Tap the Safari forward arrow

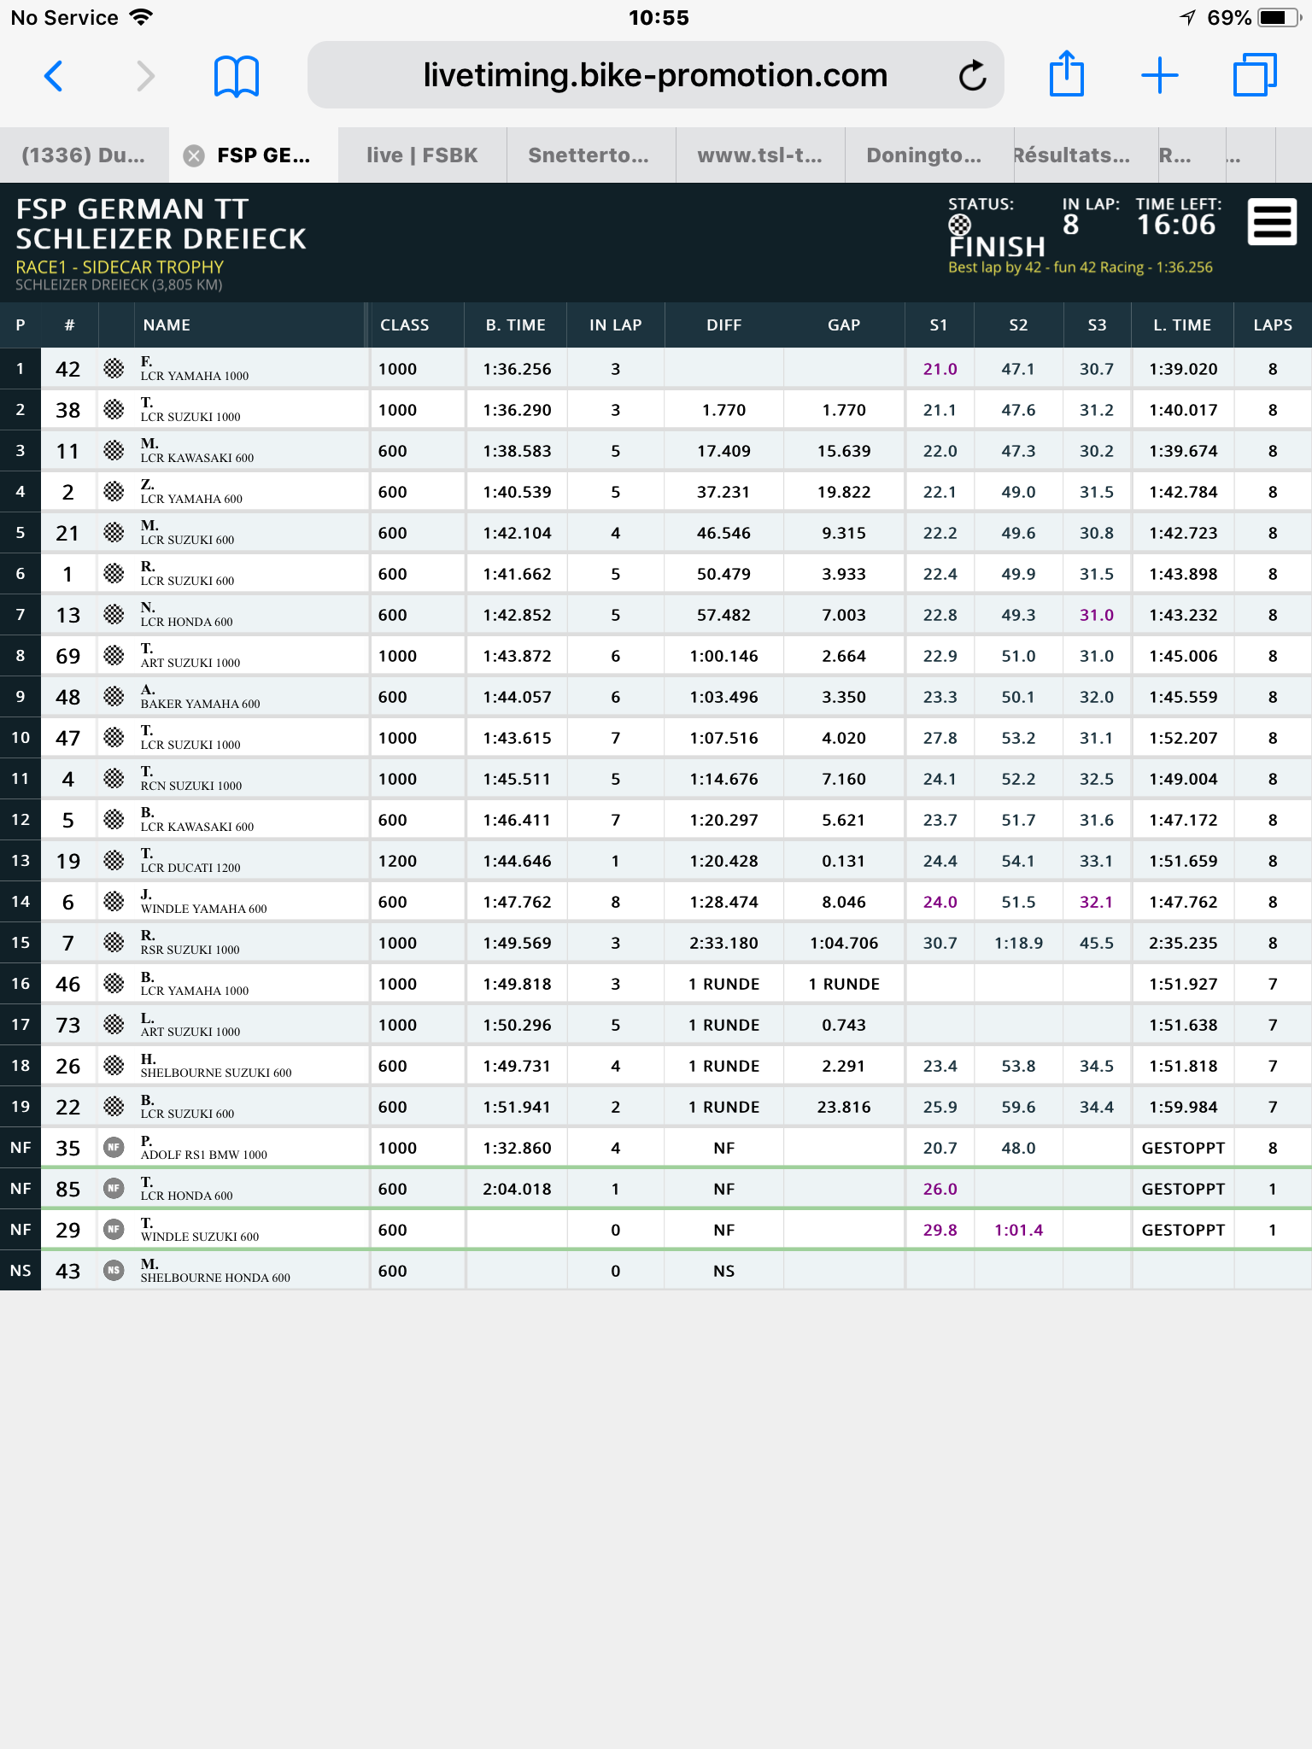point(146,76)
